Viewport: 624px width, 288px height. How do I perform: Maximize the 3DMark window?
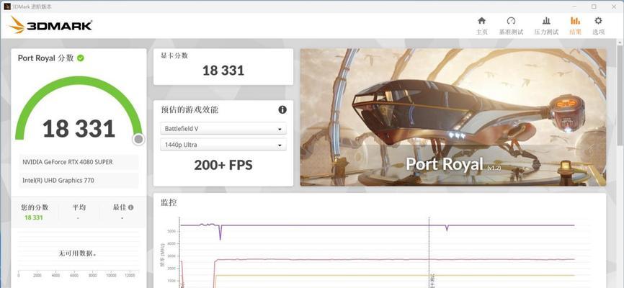coord(594,6)
